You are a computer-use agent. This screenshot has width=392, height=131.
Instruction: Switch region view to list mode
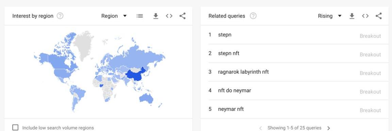pos(140,16)
